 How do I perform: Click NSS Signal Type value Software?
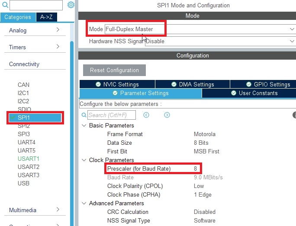click(x=205, y=220)
